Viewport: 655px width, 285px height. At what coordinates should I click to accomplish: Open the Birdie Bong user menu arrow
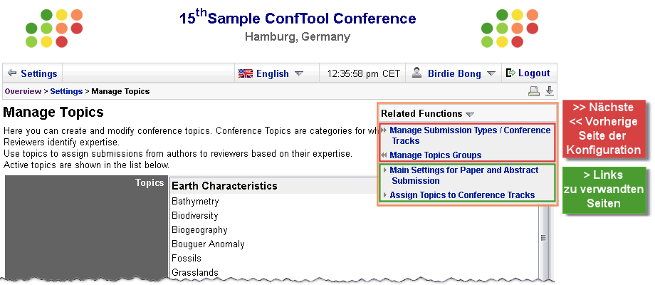click(491, 73)
